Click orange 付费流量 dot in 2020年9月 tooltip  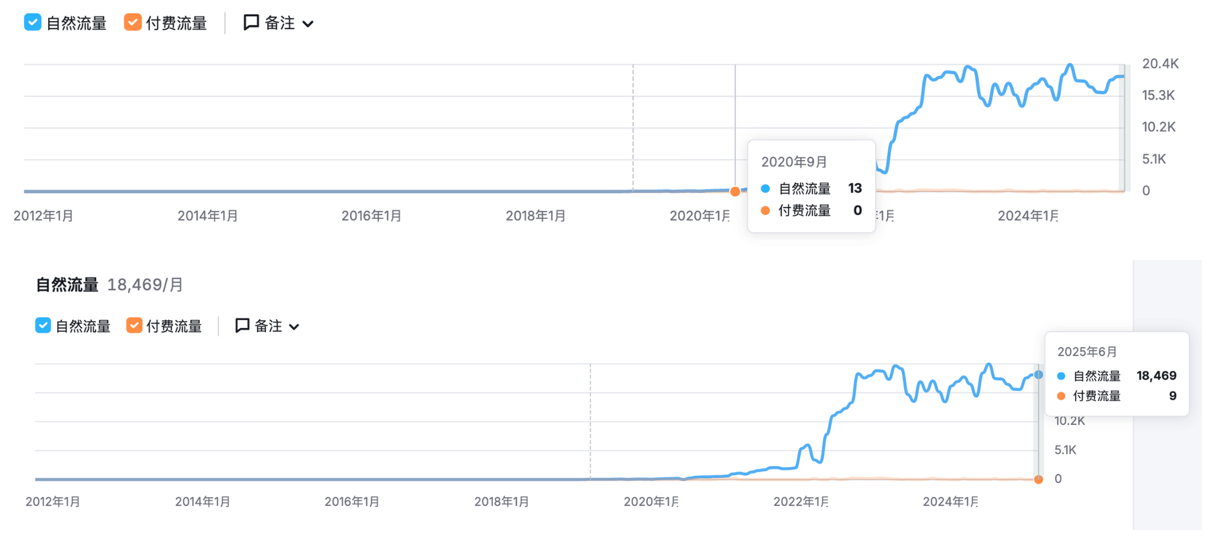(765, 211)
